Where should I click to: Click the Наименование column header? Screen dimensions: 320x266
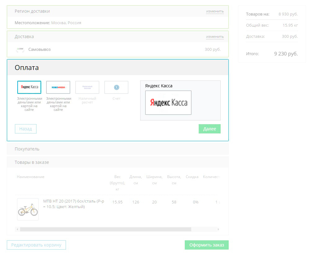pyautogui.click(x=31, y=177)
